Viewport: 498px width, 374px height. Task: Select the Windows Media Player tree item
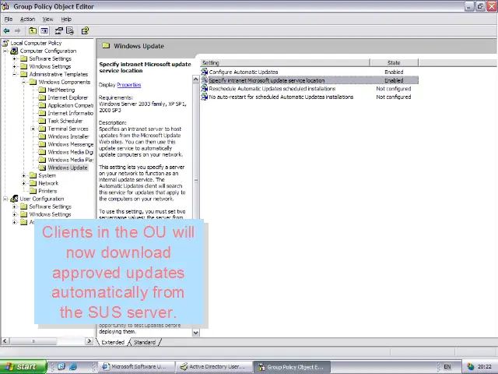click(70, 160)
